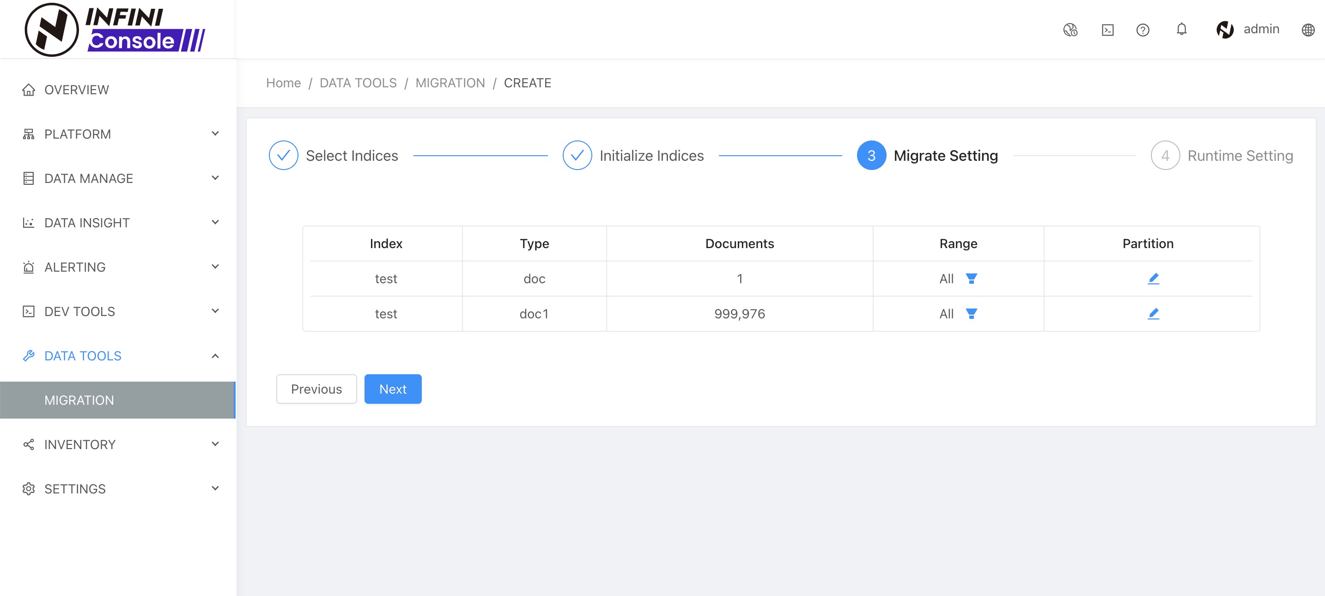Select the MIGRATION menu item
1325x596 pixels.
point(79,400)
